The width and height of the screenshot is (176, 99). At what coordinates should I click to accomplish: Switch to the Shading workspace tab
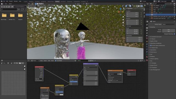click(57, 2)
